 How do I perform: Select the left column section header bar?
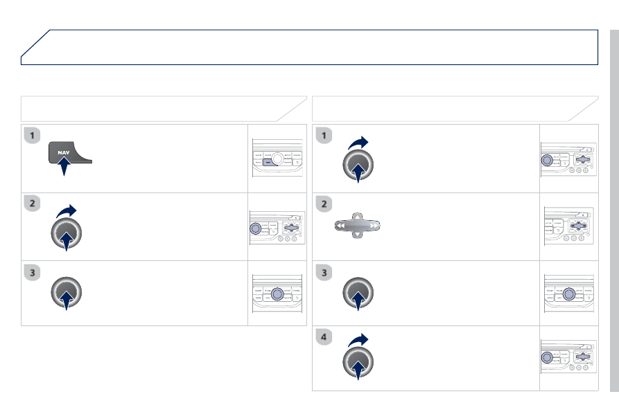click(164, 109)
